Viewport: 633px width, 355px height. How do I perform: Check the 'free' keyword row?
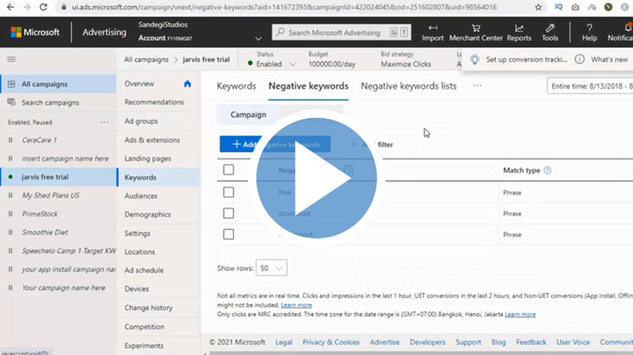(x=229, y=192)
